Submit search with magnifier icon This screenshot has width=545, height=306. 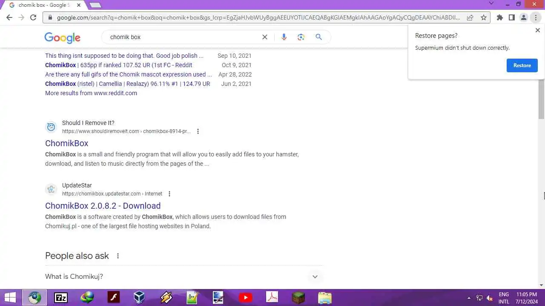pyautogui.click(x=318, y=37)
